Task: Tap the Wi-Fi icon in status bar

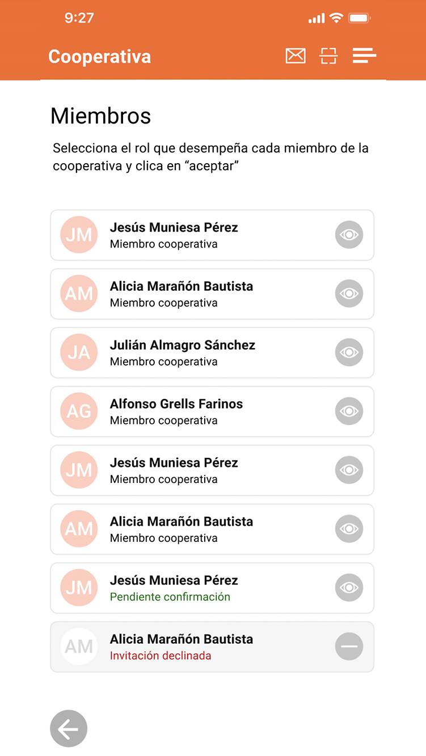Action: (336, 18)
